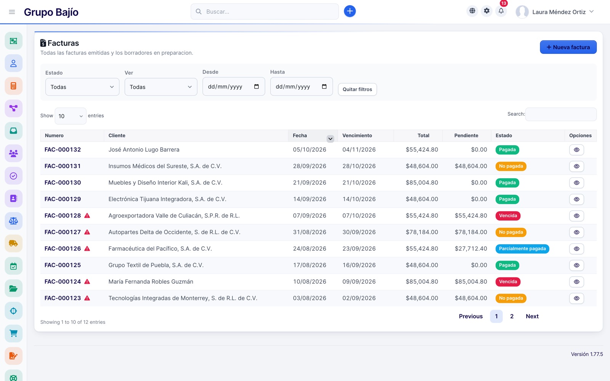Open the sidebar calculator icon
This screenshot has height=381, width=610.
point(13,86)
